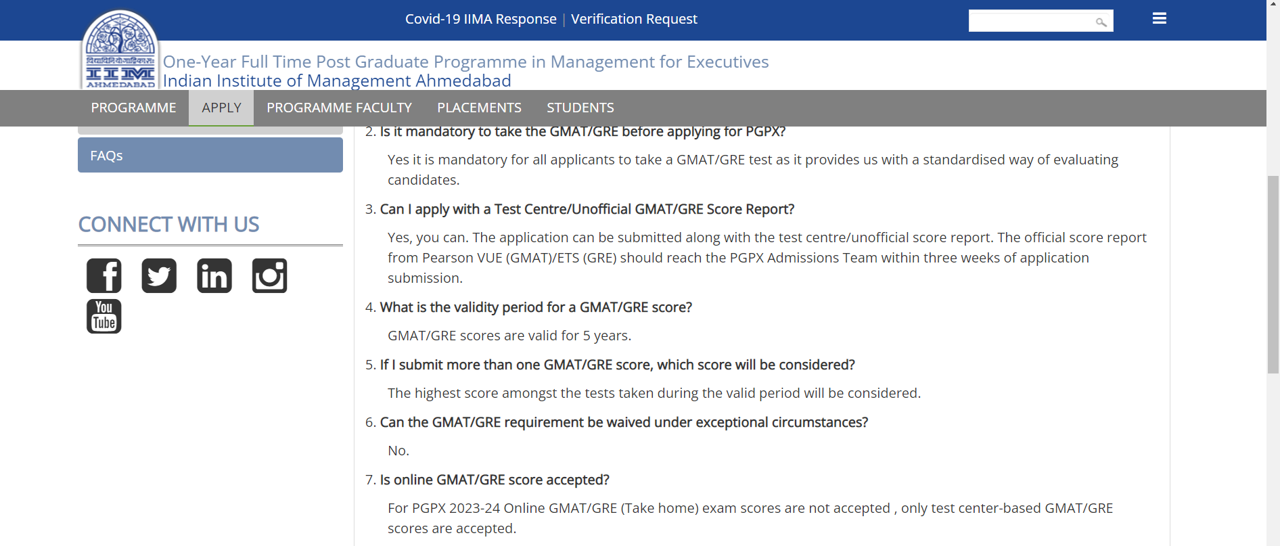
Task: Open the PROGRAMME menu
Action: point(133,108)
